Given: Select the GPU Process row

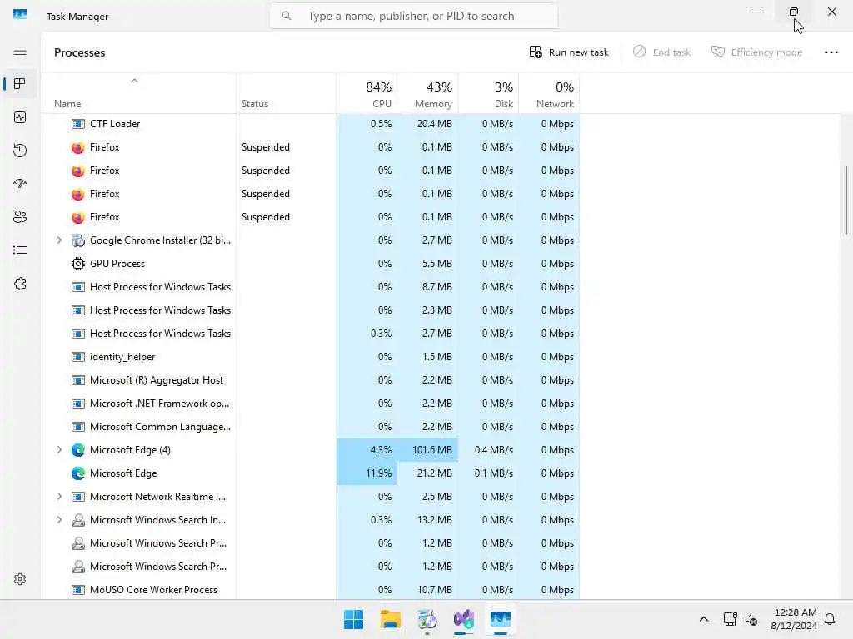Looking at the screenshot, I should coord(310,264).
